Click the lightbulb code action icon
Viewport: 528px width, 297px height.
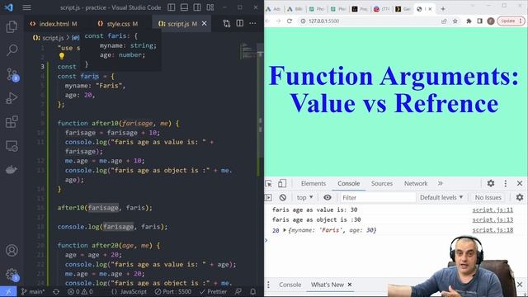62,56
